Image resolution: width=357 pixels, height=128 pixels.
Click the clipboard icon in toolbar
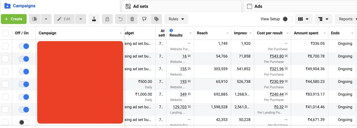tap(107, 19)
